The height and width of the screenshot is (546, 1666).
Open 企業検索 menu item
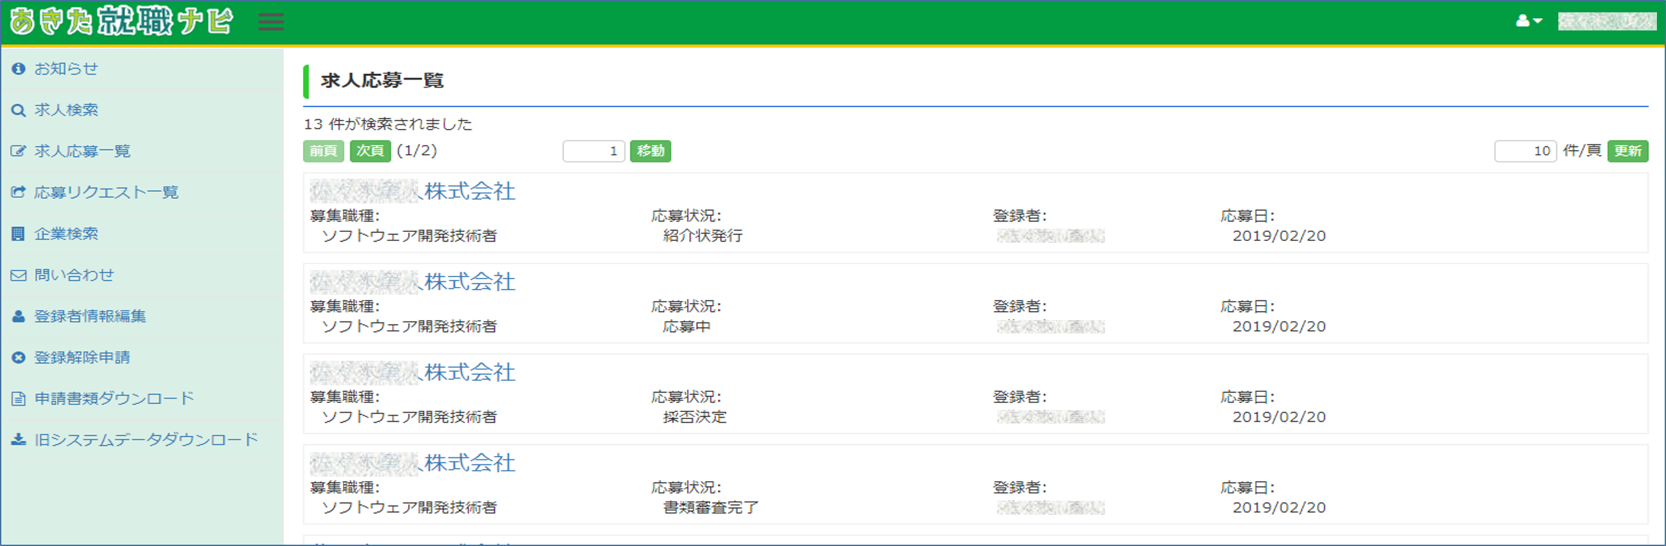66,234
